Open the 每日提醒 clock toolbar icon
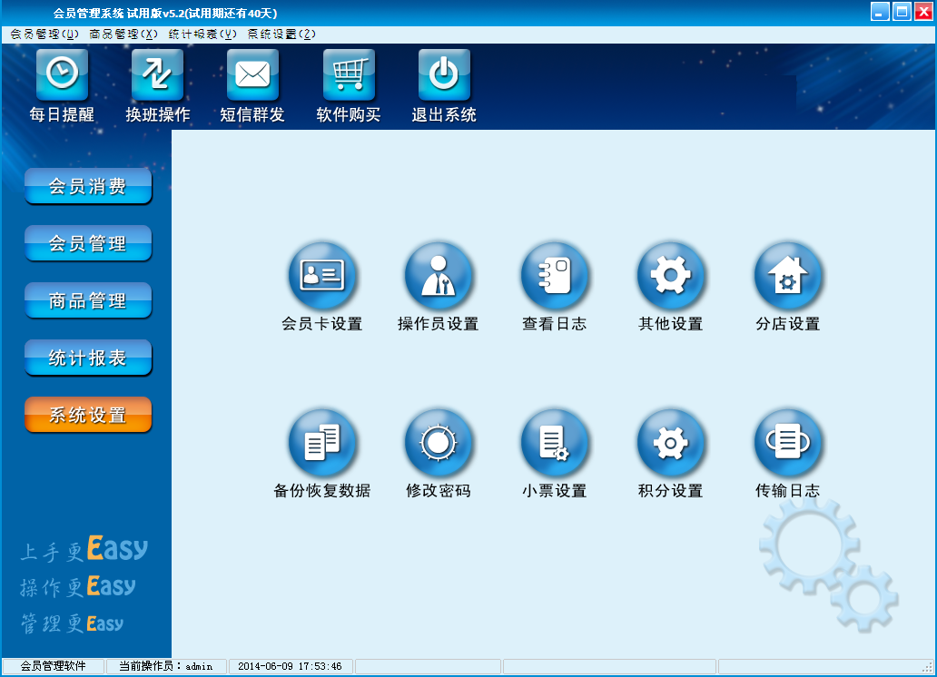 click(62, 74)
